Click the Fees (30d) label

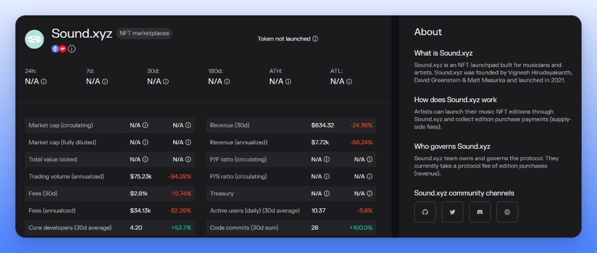[x=43, y=193]
